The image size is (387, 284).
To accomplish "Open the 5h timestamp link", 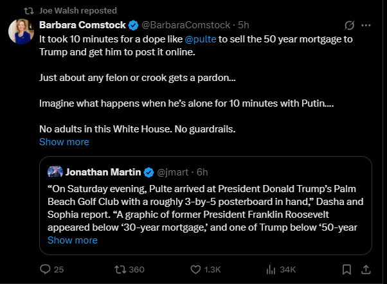I will point(244,26).
